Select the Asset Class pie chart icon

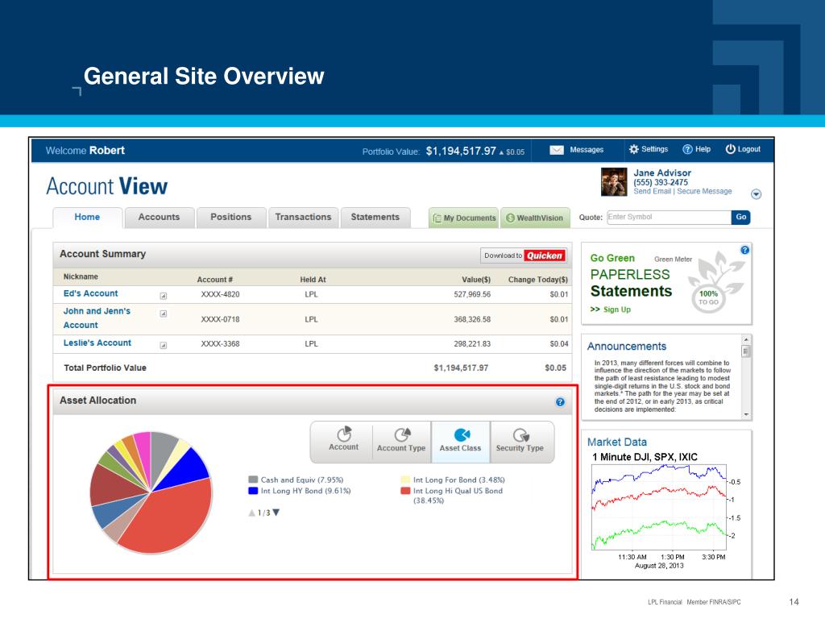462,434
